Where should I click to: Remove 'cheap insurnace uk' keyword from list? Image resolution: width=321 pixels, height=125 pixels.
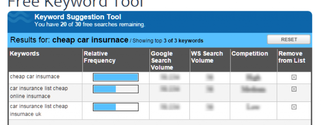[294, 107]
